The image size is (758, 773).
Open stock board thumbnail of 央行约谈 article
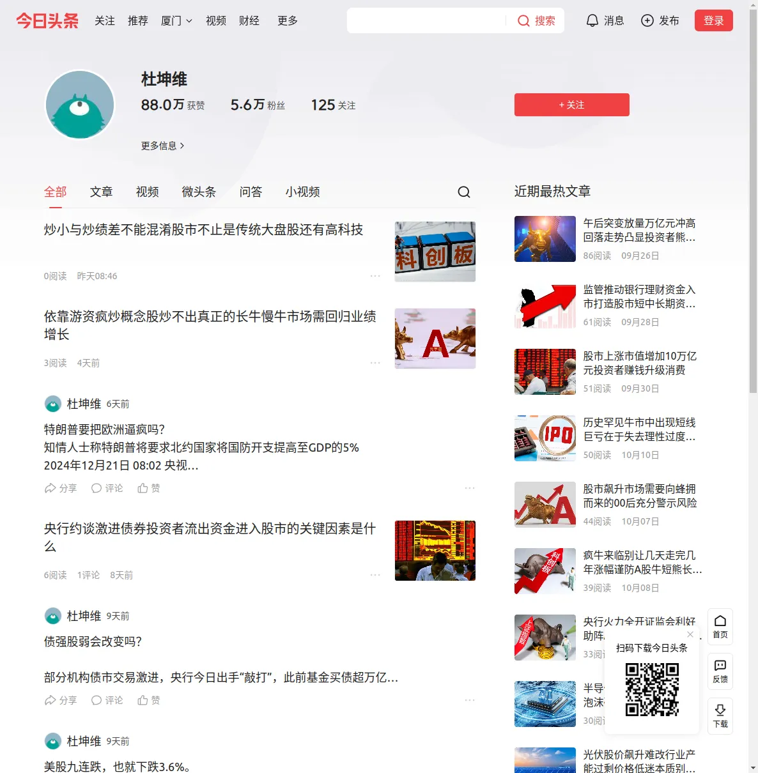(x=435, y=551)
